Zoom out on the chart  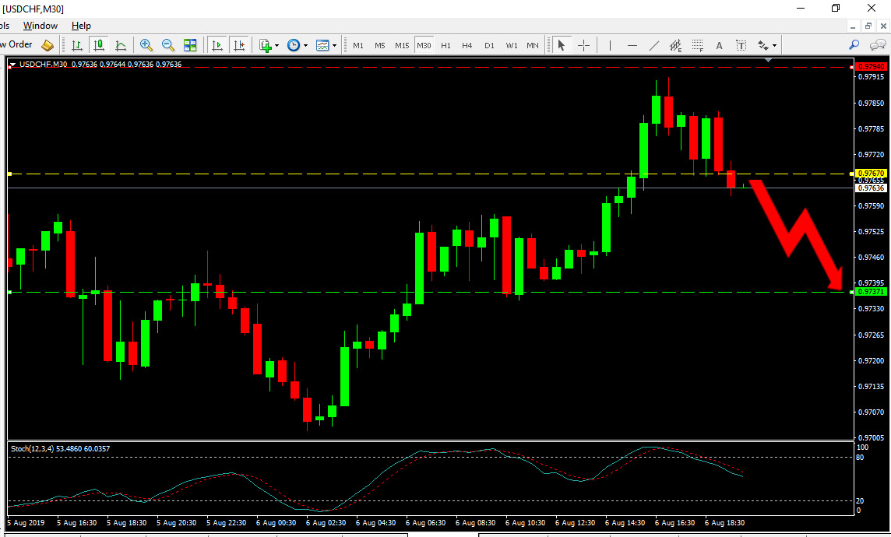pyautogui.click(x=167, y=45)
